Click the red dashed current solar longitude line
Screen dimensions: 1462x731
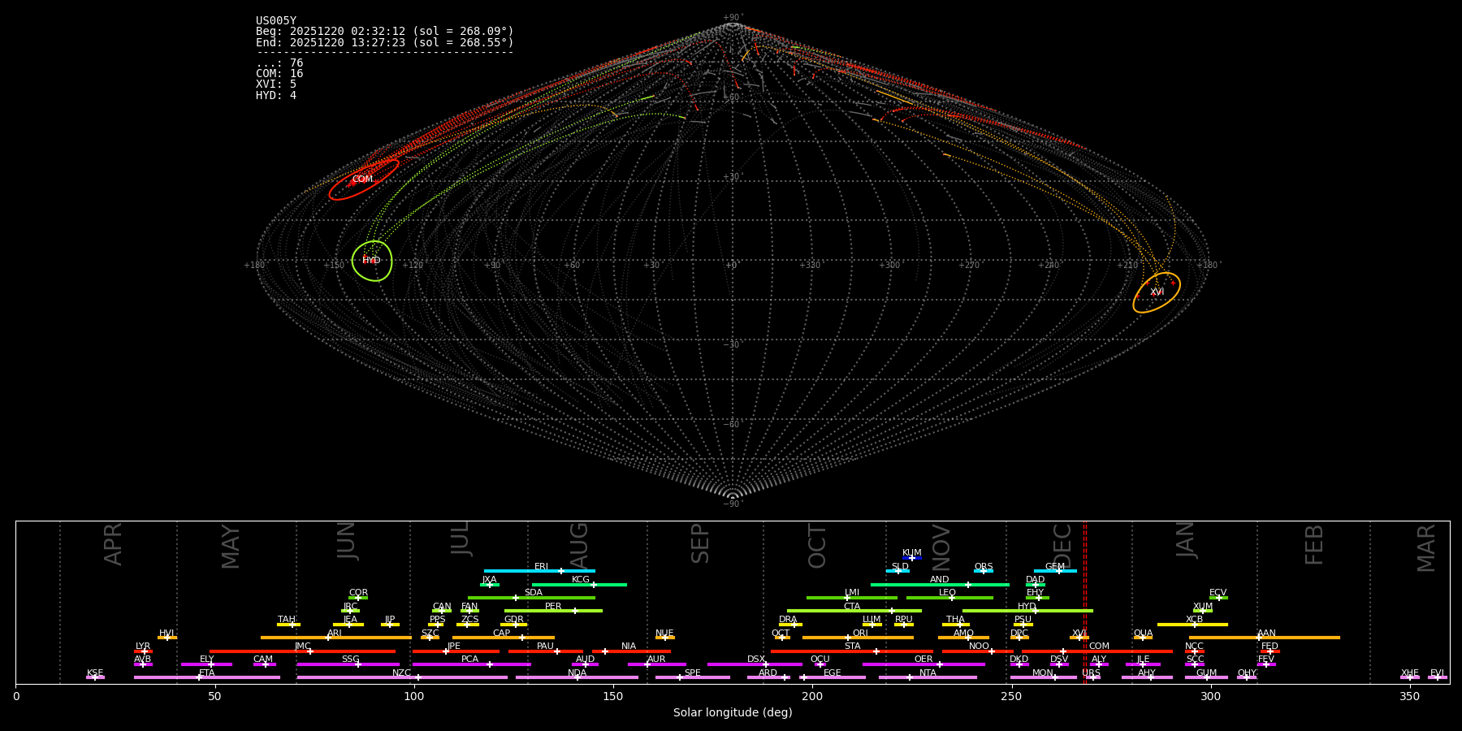pos(1084,601)
